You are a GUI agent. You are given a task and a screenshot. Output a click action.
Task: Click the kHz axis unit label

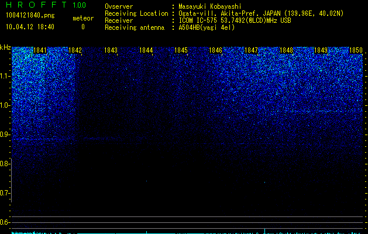coord(5,47)
